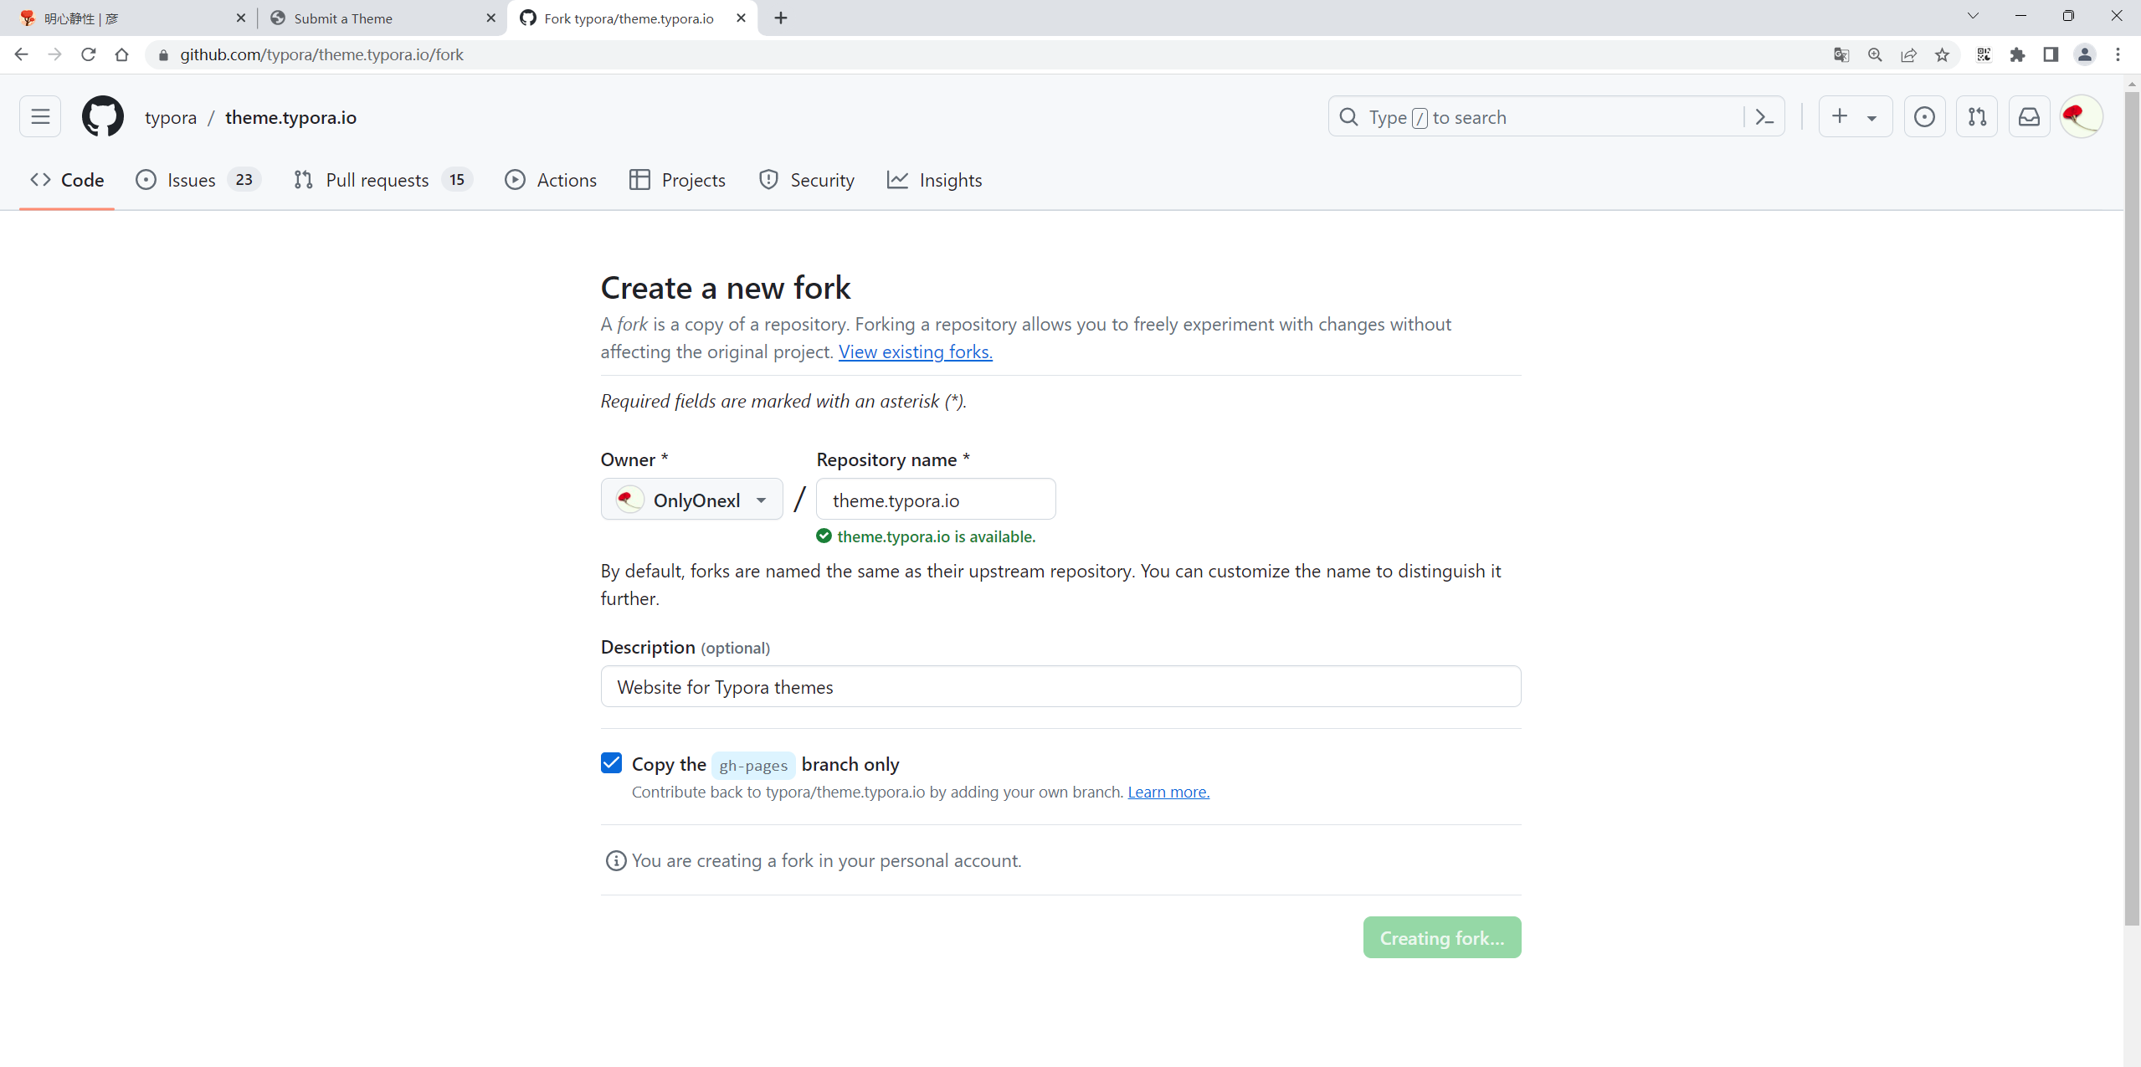
Task: Toggle the browser side panel icon
Action: [2051, 54]
